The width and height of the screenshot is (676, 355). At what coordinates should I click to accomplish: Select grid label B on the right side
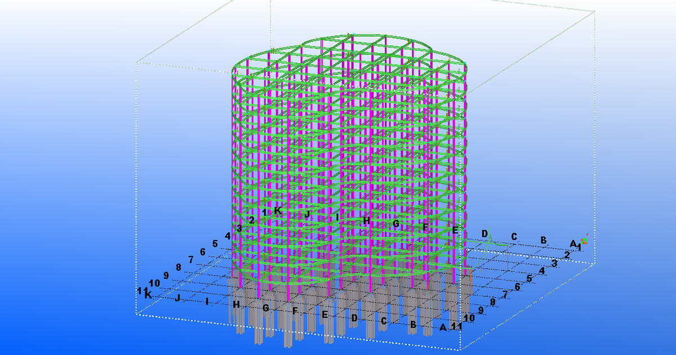(x=542, y=239)
